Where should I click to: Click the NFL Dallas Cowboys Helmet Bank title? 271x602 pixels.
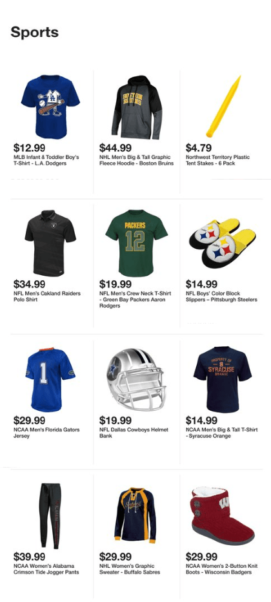coord(134,433)
